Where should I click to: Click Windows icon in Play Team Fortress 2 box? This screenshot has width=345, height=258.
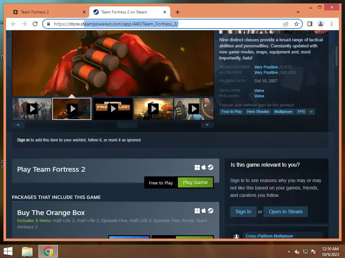197,167
